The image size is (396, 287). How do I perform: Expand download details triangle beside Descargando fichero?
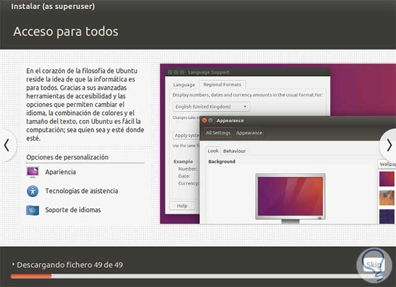[13, 264]
